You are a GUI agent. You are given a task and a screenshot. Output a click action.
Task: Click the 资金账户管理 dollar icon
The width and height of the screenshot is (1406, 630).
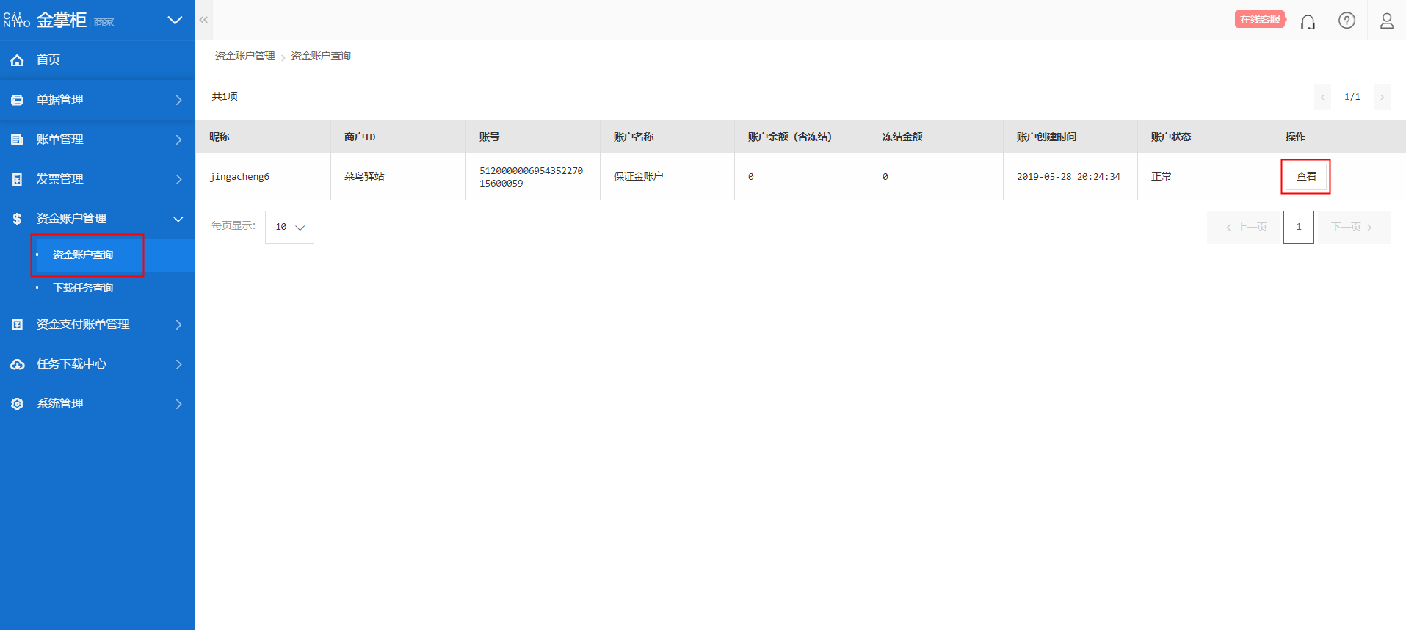pyautogui.click(x=17, y=219)
